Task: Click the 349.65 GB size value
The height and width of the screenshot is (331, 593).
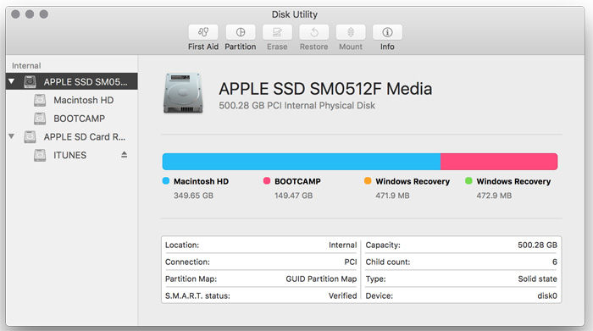Action: [194, 196]
